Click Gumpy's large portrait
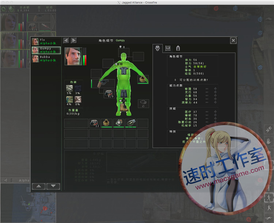The height and width of the screenshot is (223, 274). coord(73,56)
